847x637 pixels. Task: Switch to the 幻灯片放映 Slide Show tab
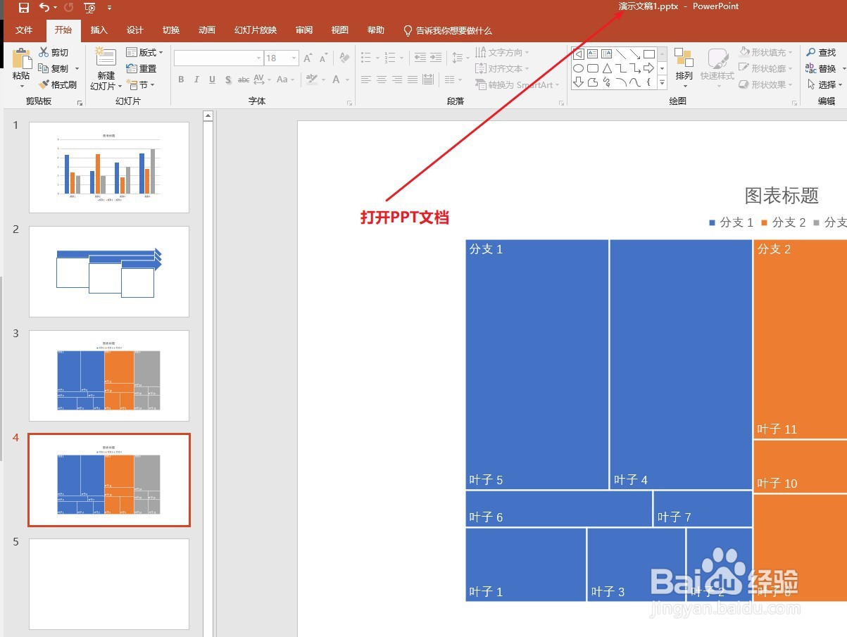coord(256,30)
